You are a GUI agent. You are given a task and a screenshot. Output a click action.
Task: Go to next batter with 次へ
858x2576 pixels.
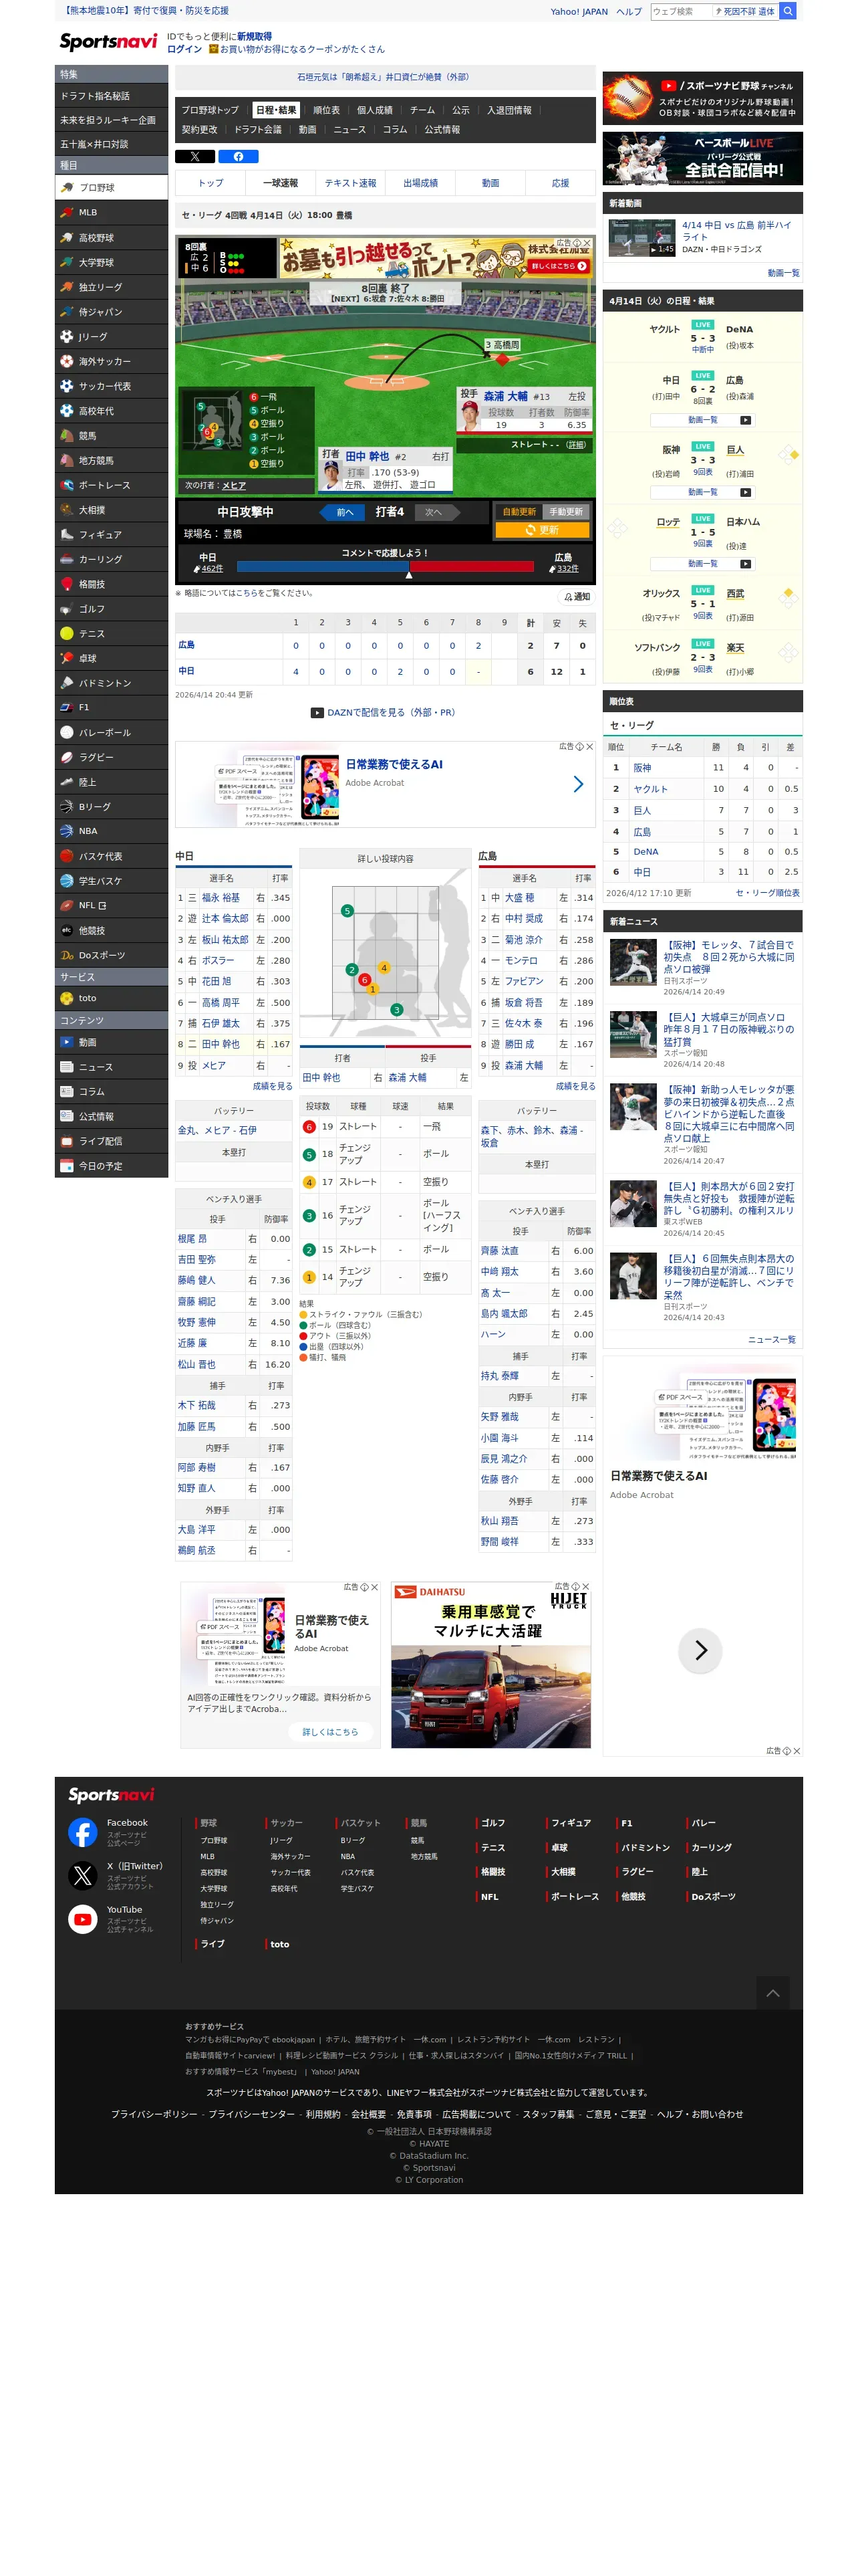[x=436, y=512]
